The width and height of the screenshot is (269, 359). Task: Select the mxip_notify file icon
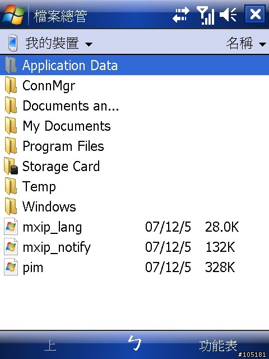click(x=11, y=247)
